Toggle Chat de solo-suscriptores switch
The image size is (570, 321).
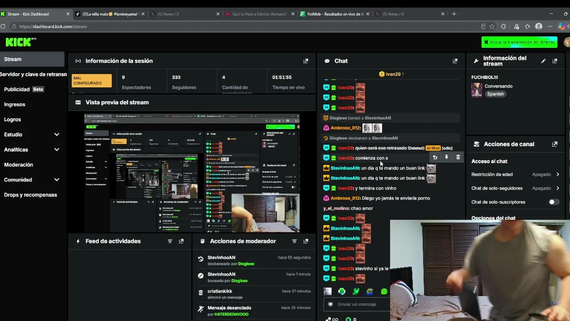[553, 202]
